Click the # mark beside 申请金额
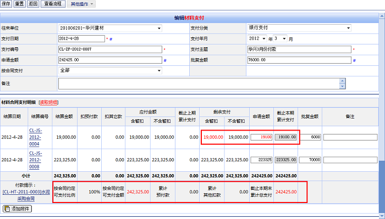Screen dimensions: 385x219 point(165,60)
